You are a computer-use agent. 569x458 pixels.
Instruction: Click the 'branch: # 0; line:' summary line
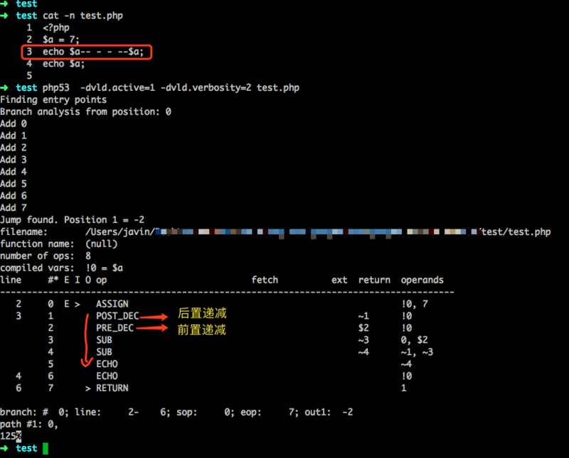click(176, 412)
